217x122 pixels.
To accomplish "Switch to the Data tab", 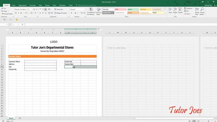I will [x=40, y=5].
